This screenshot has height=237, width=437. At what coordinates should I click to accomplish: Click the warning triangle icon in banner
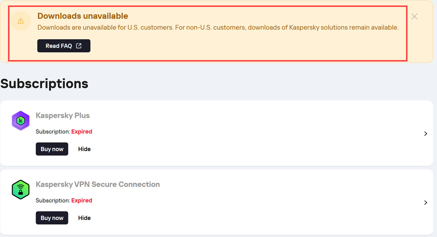[21, 21]
